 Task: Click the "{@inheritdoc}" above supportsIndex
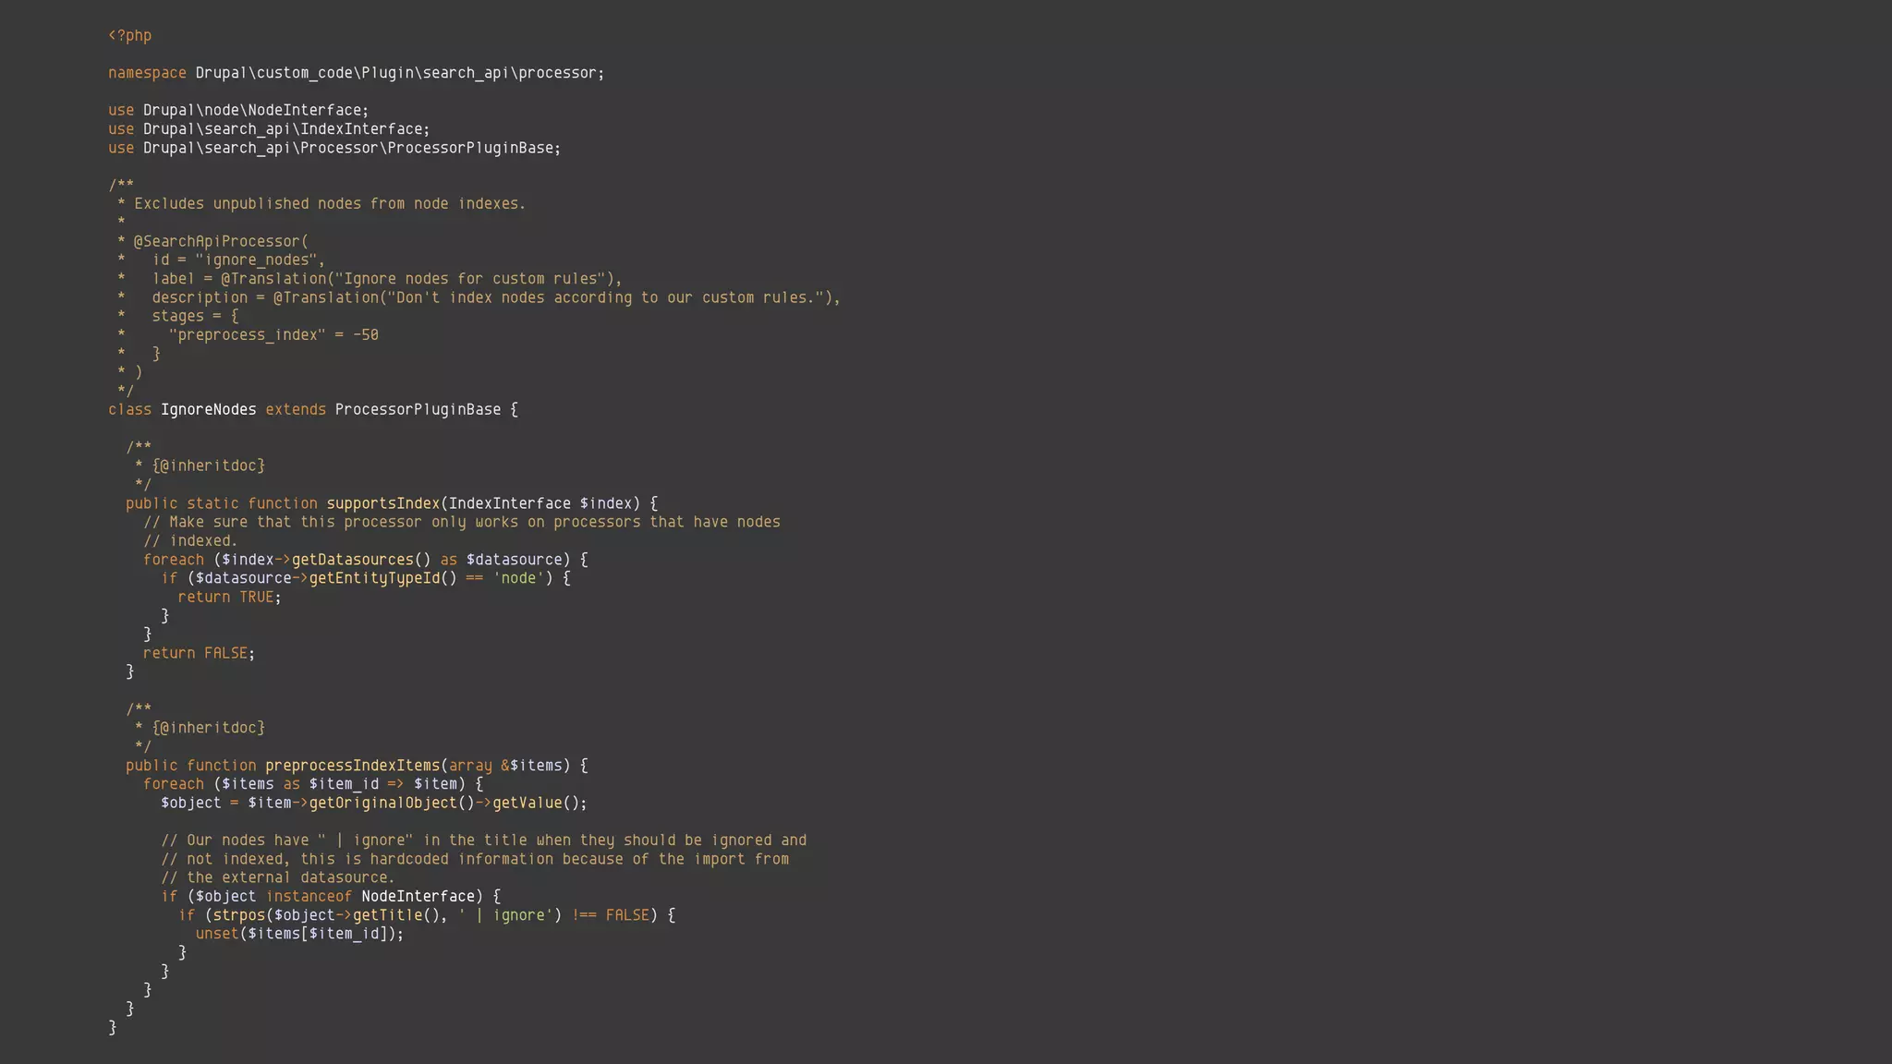[208, 466]
